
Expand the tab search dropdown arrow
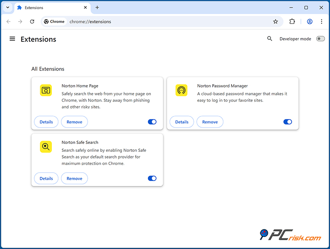[x=8, y=8]
